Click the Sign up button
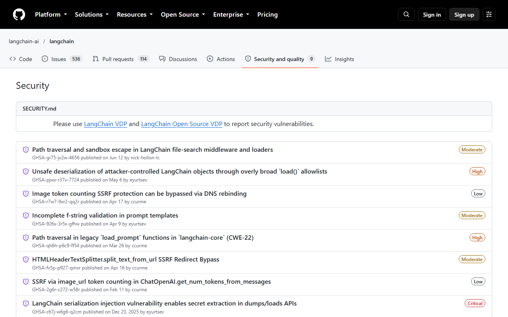The image size is (508, 317). tap(464, 14)
